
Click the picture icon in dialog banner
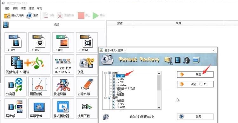[196, 60]
